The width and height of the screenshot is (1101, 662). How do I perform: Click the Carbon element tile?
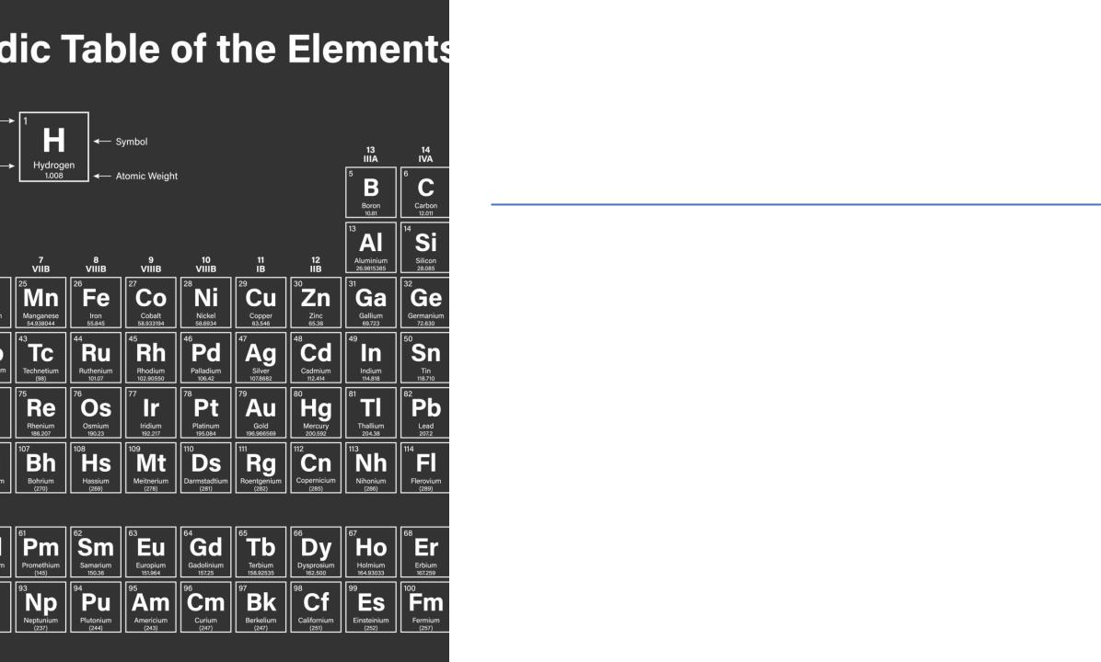[424, 192]
